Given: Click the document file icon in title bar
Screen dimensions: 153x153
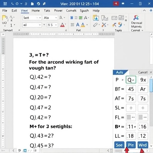Looking at the screenshot, I should 32,4.
